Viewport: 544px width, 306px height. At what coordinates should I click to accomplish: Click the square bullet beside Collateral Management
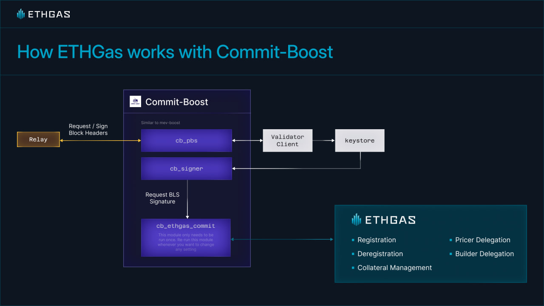point(353,268)
